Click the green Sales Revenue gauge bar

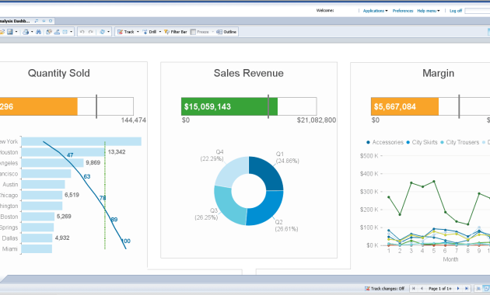(229, 106)
